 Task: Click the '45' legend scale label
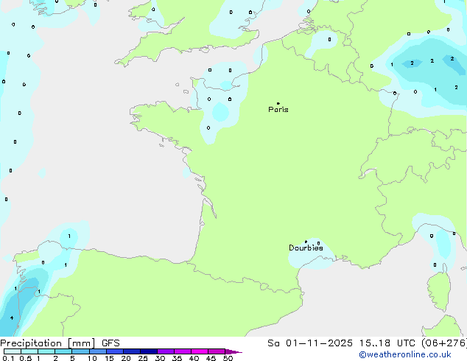click(x=211, y=358)
